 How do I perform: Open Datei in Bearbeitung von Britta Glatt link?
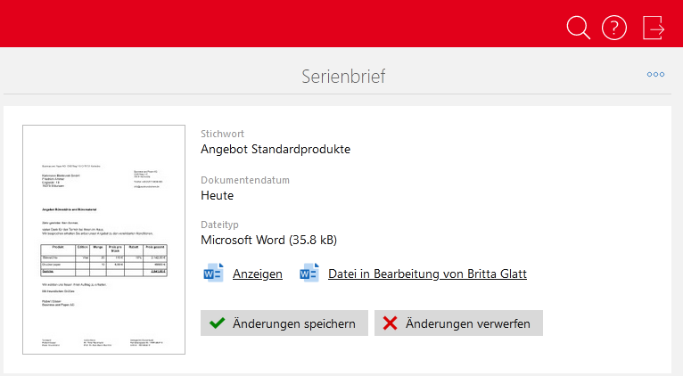click(427, 274)
